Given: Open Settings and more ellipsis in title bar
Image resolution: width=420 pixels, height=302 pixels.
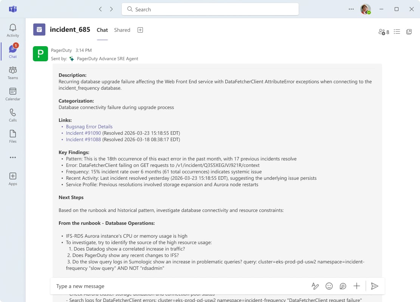Looking at the screenshot, I should pos(351,9).
